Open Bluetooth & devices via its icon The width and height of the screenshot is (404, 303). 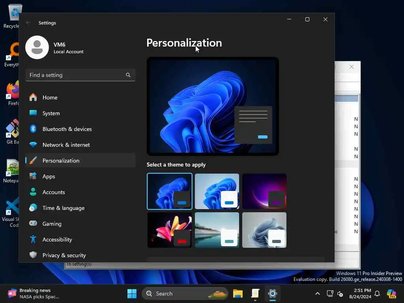[33, 129]
